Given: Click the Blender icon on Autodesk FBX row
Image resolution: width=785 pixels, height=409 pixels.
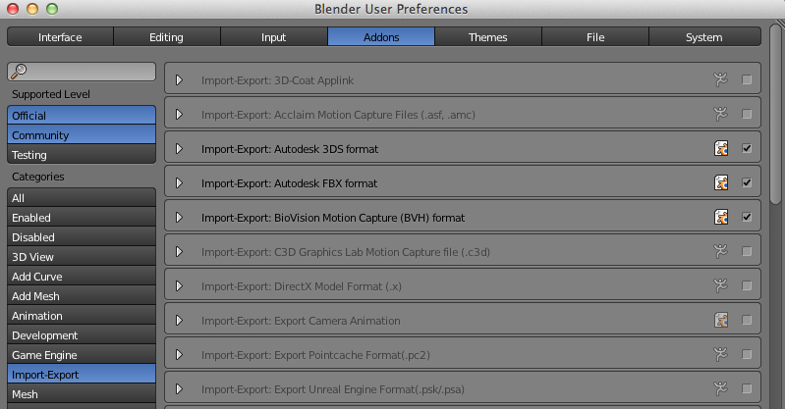Looking at the screenshot, I should [721, 183].
